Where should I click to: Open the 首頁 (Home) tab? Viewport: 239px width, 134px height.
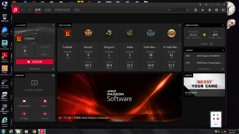[38, 10]
